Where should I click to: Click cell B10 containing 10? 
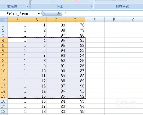coord(37,71)
